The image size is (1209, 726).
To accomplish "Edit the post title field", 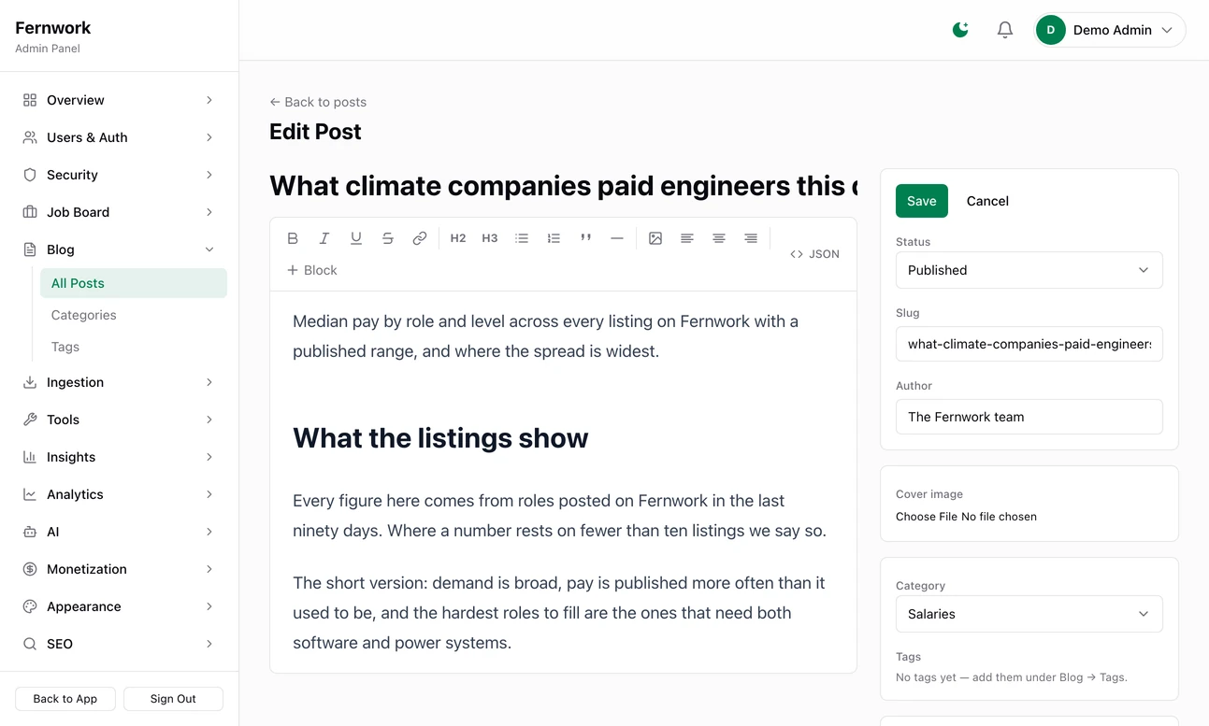I will 564,186.
